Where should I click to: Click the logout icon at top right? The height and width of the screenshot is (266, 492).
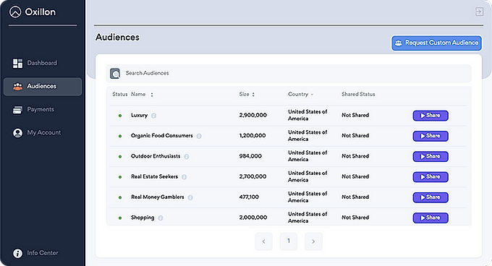(479, 12)
